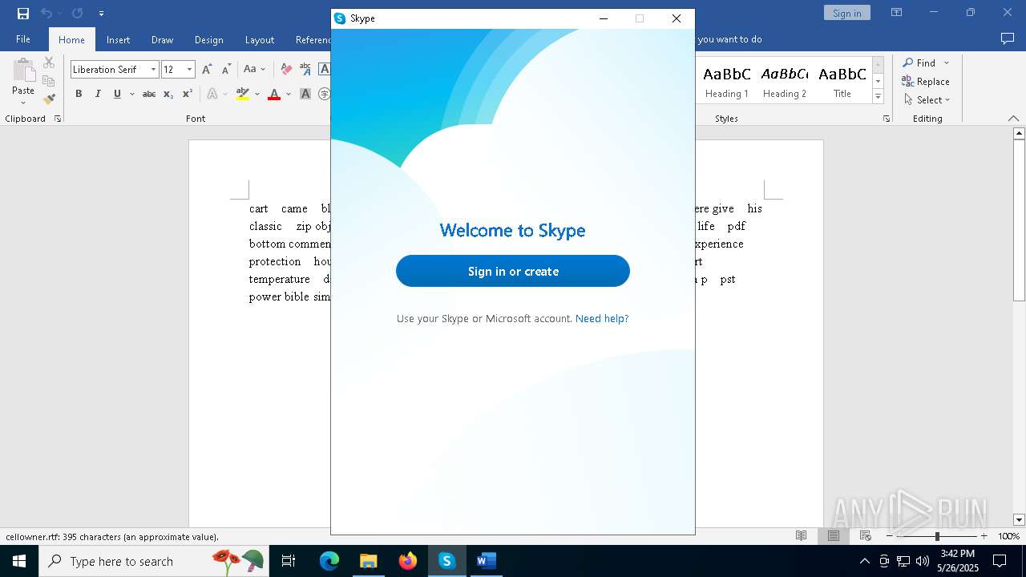Switch to Web Layout view icon

click(x=866, y=536)
